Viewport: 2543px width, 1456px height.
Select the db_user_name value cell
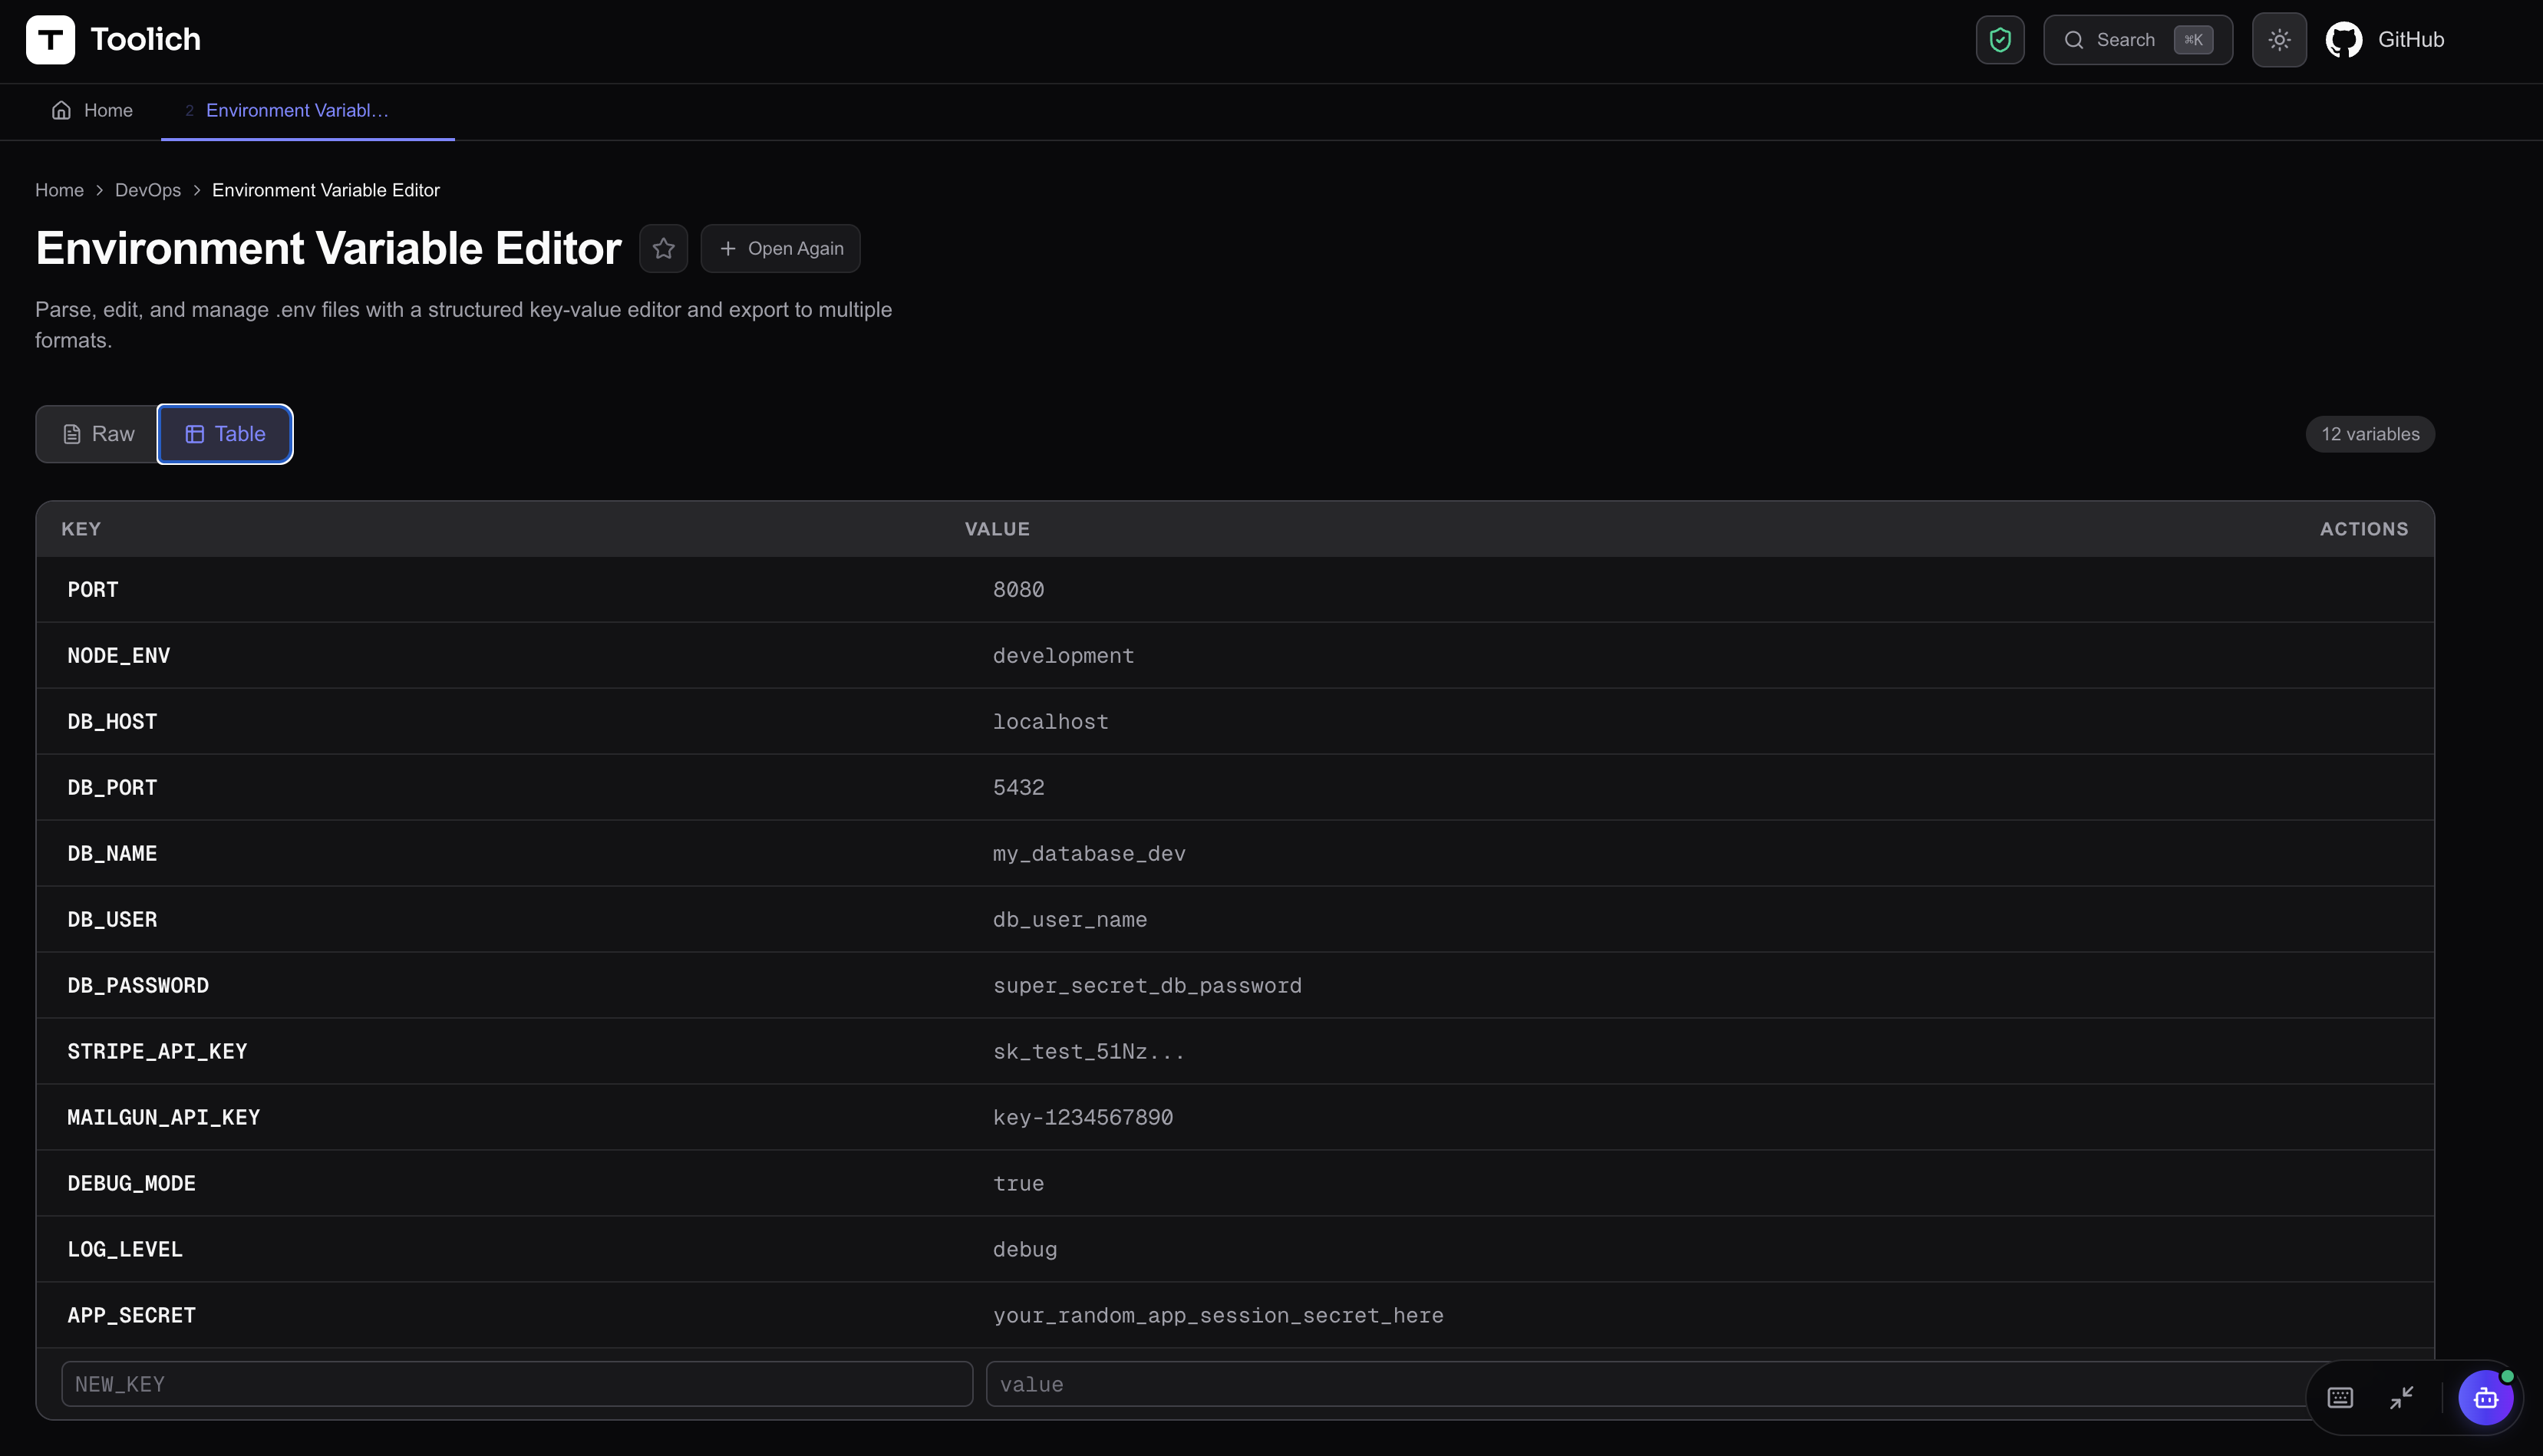[x=1070, y=920]
